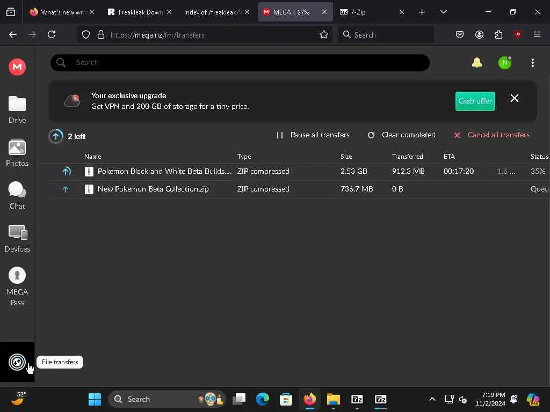Open the Drive section
The height and width of the screenshot is (412, 550).
pyautogui.click(x=17, y=109)
